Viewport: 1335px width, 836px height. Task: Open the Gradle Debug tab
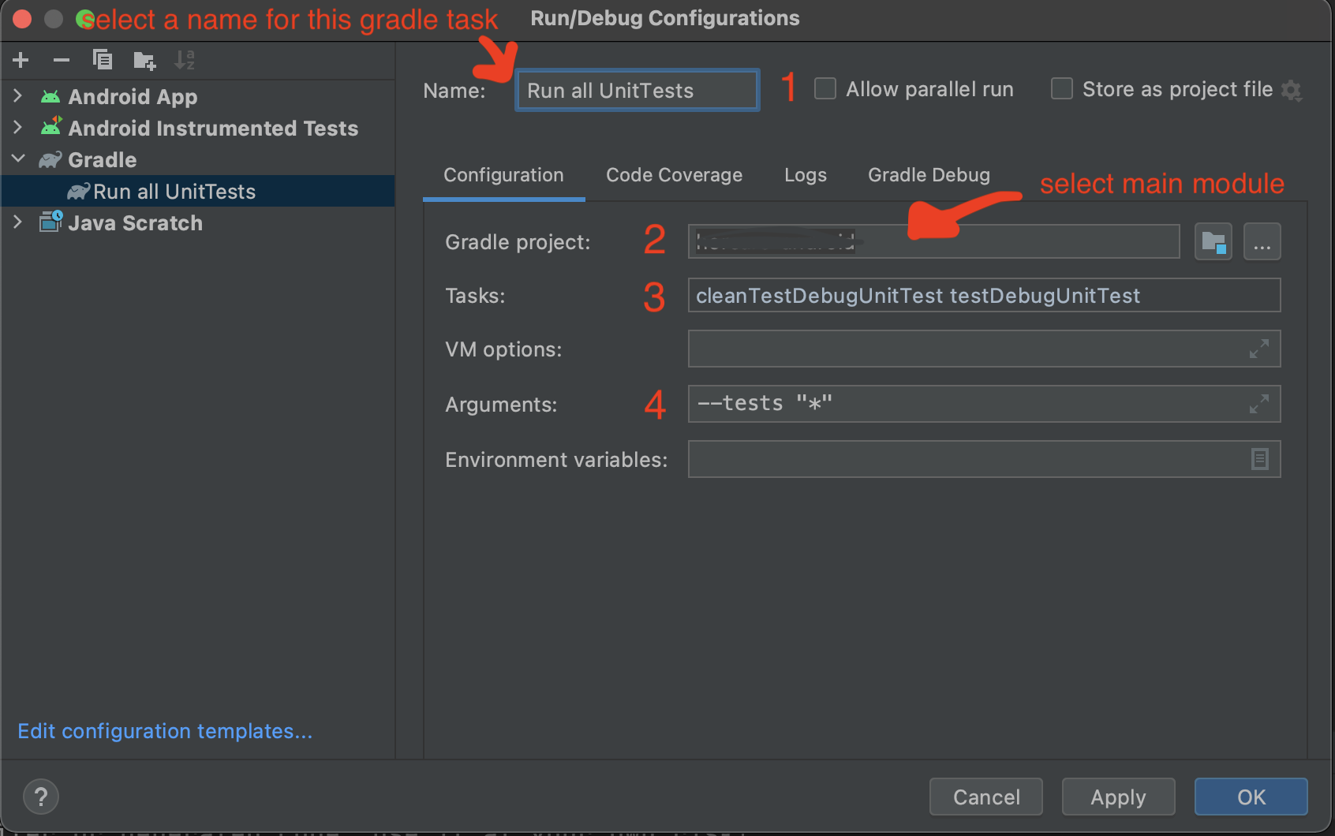coord(929,175)
